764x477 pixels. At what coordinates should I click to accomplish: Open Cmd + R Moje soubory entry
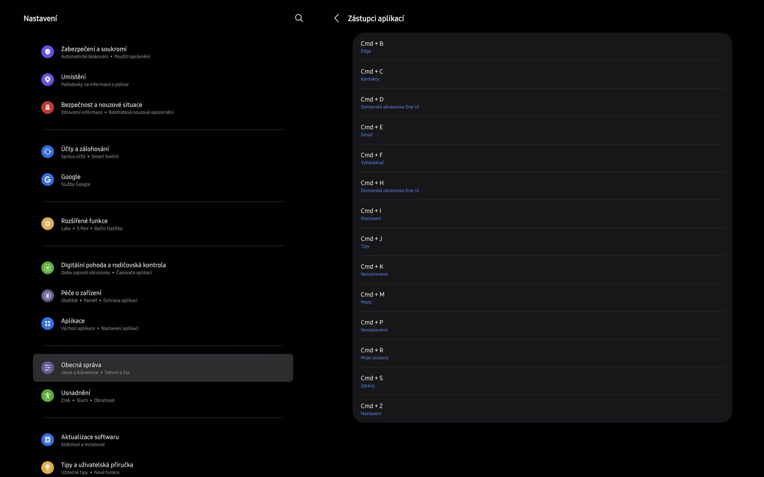pyautogui.click(x=542, y=353)
